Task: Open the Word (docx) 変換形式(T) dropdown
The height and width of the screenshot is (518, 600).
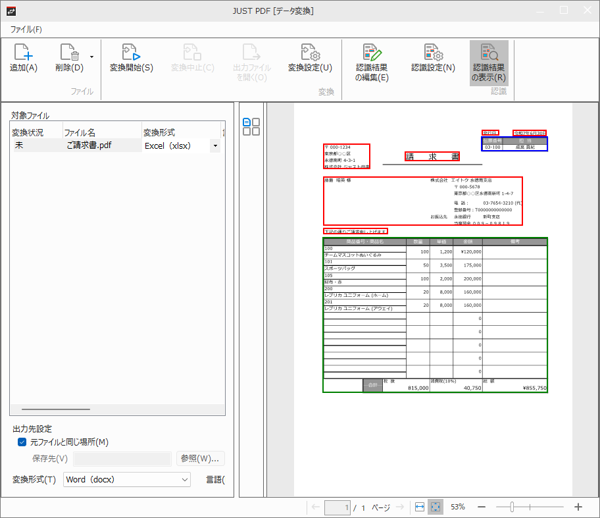Action: coord(127,480)
